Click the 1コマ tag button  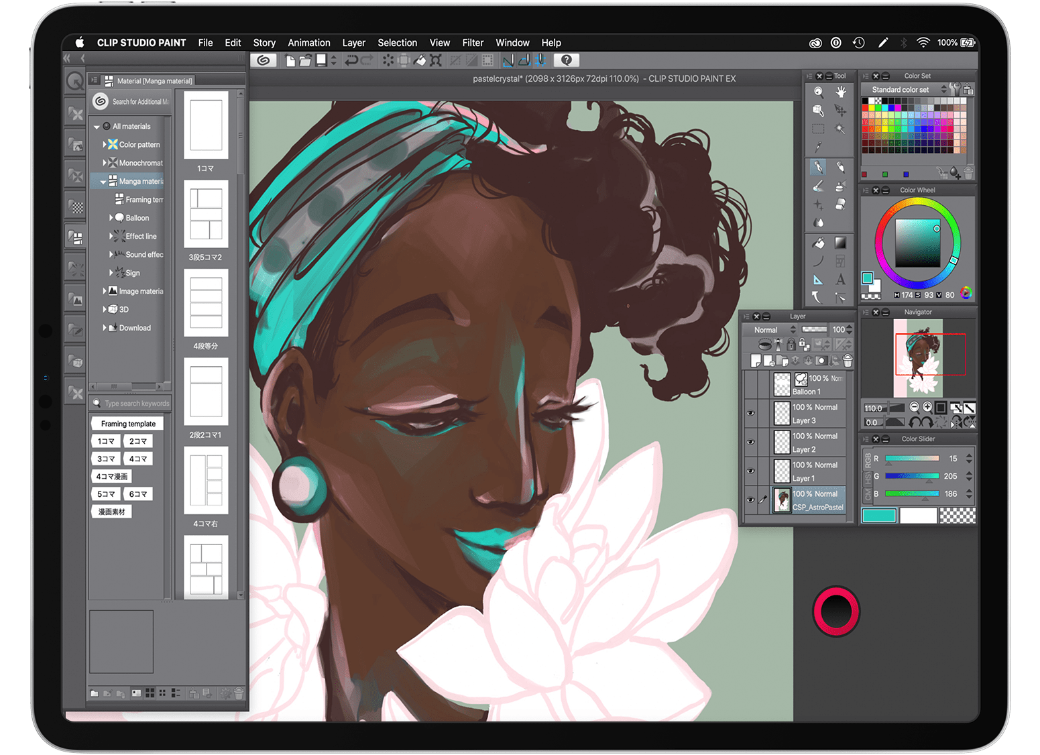coord(105,441)
